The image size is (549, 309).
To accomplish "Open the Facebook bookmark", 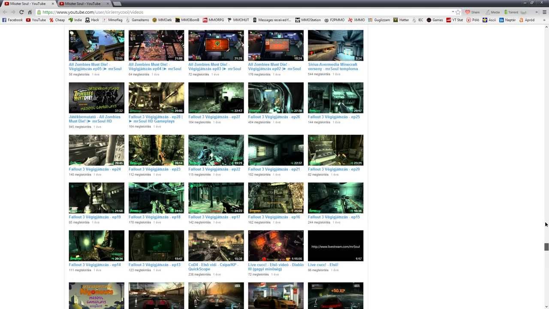I will 12,20.
